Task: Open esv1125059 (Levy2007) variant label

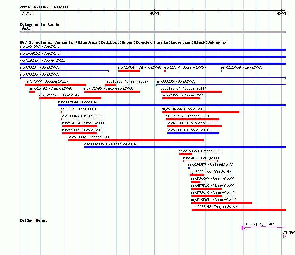Action: 242,67
